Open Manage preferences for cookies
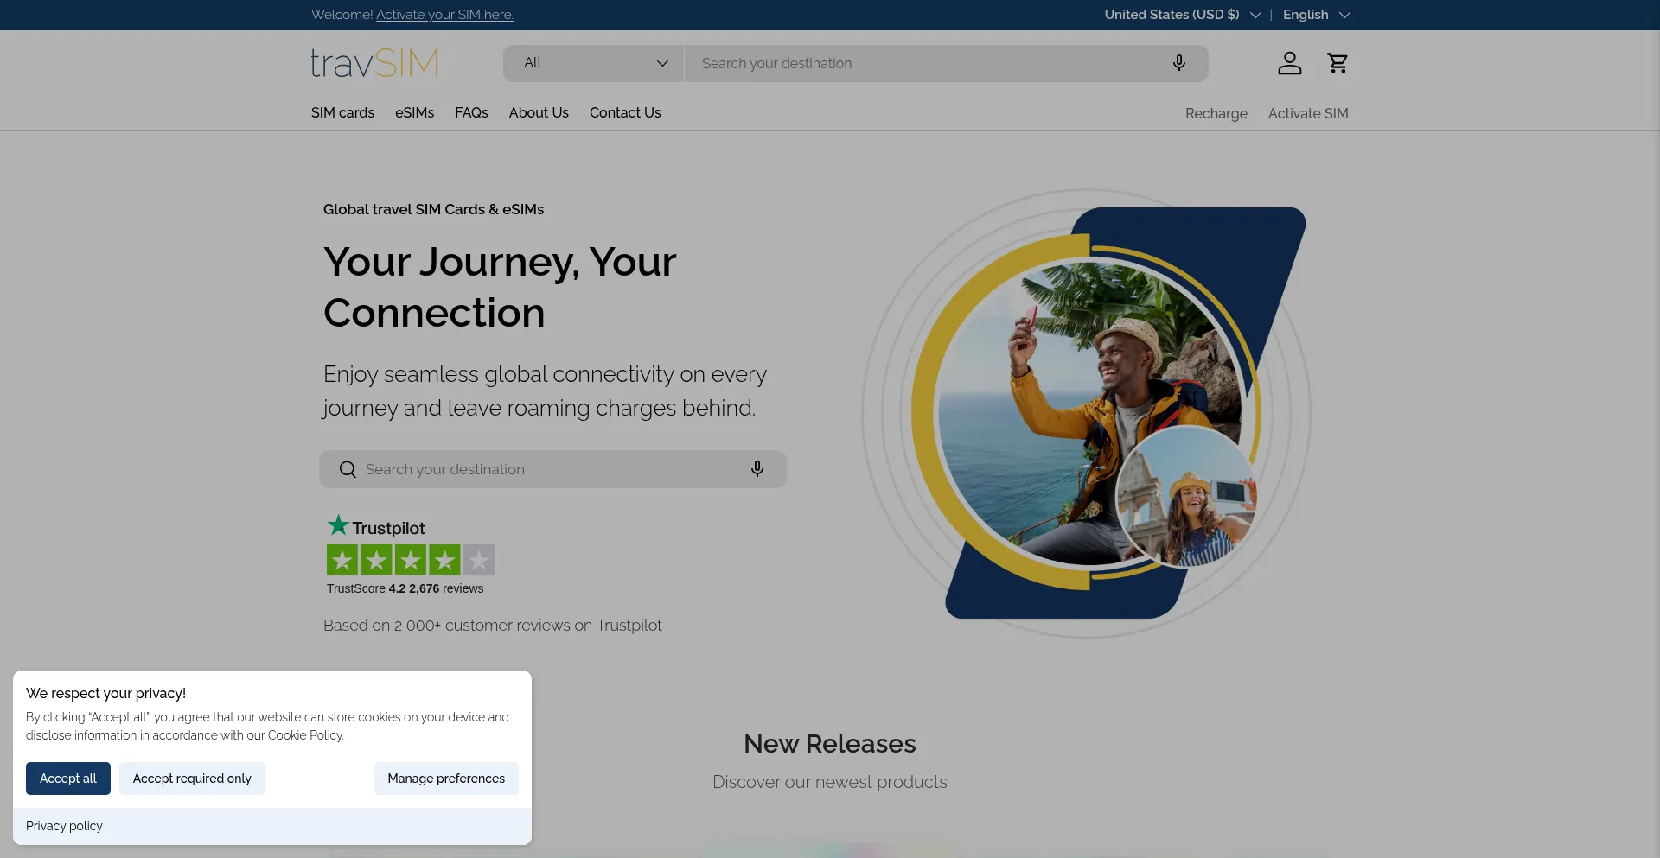The width and height of the screenshot is (1660, 858). 446,779
